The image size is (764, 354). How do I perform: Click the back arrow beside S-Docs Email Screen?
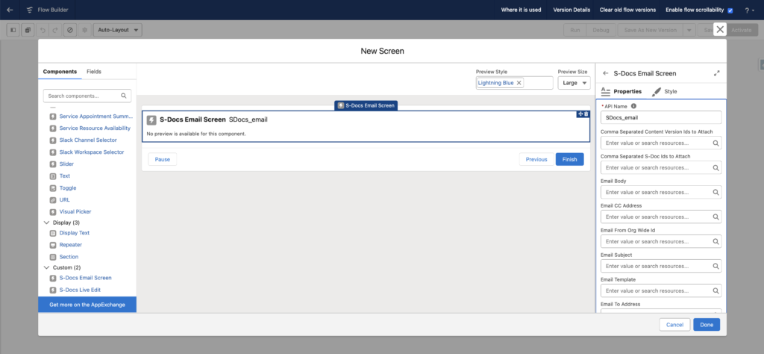pos(606,74)
